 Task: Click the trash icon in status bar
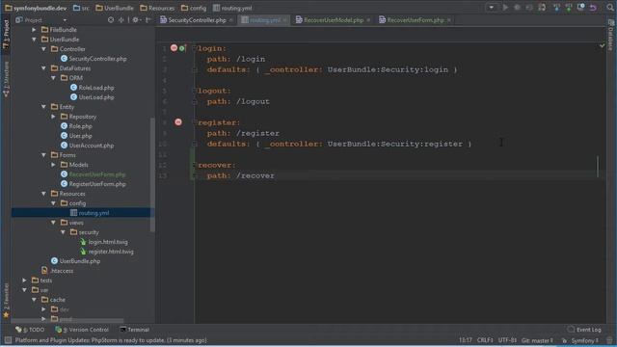pos(609,340)
